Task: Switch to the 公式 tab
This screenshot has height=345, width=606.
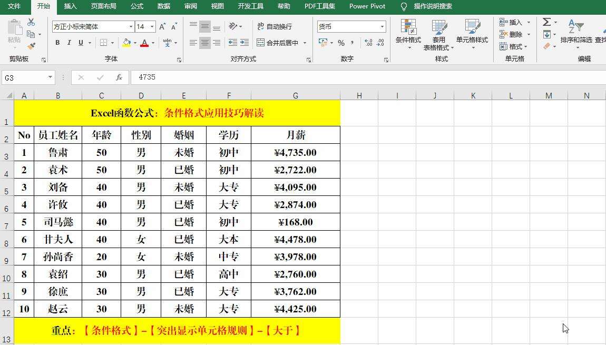Action: point(137,6)
